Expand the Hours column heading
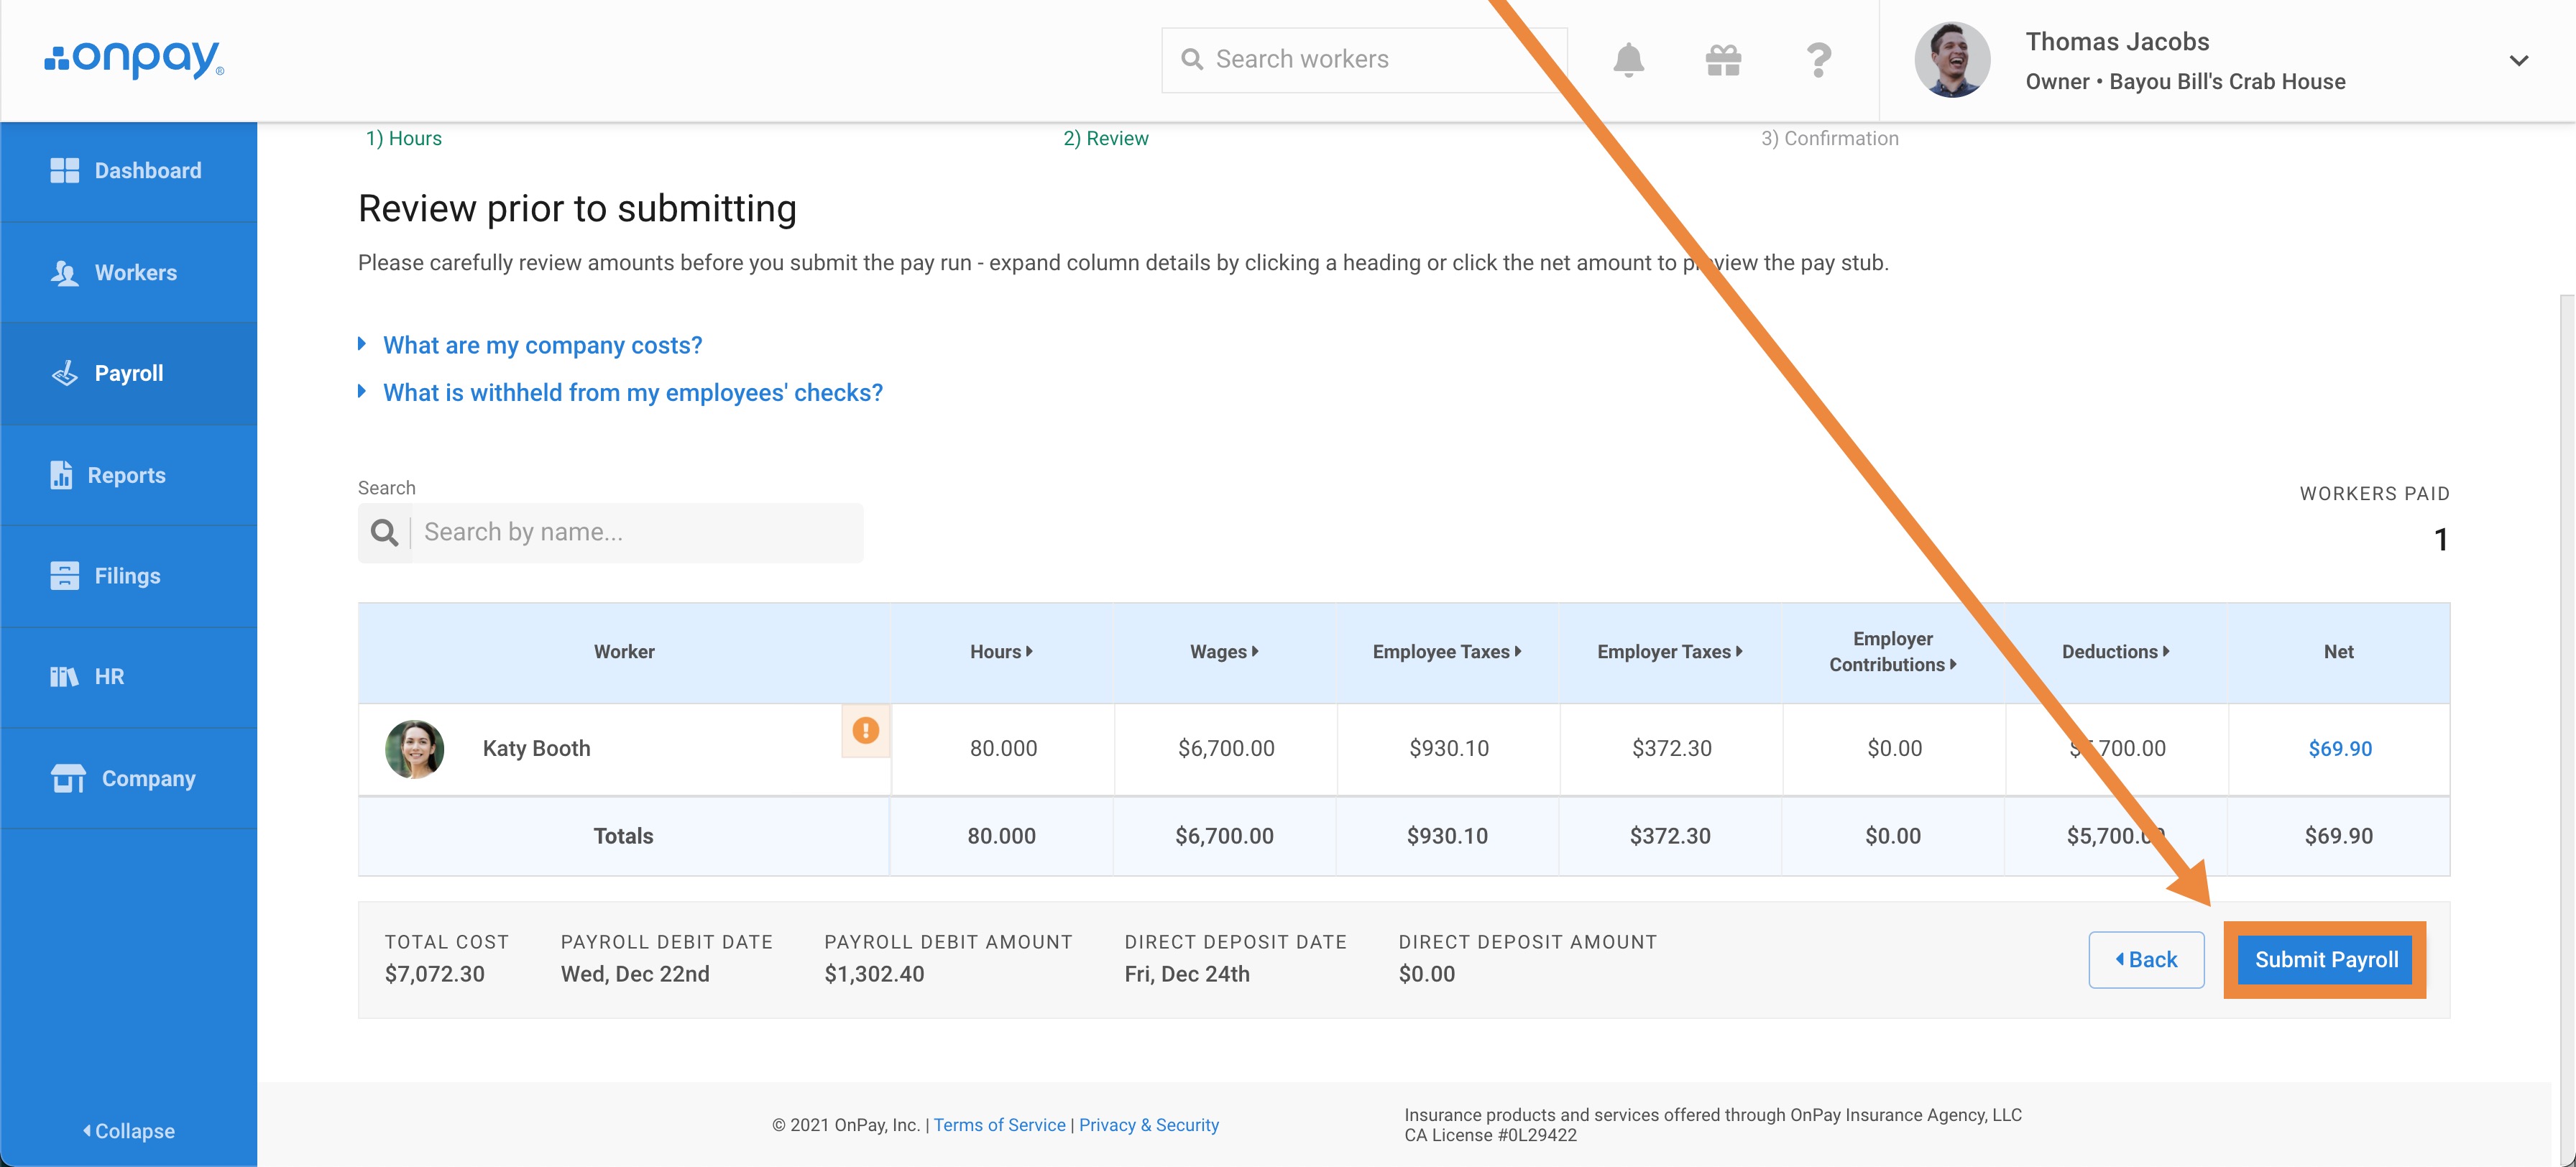 (1001, 652)
